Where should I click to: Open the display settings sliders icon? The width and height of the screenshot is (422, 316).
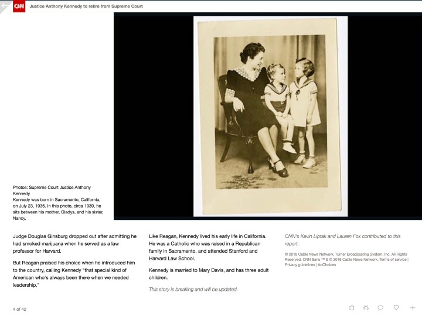pyautogui.click(x=366, y=307)
